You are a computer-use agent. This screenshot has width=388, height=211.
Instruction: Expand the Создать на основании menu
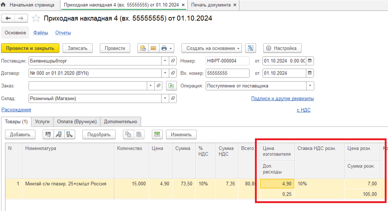click(x=238, y=48)
